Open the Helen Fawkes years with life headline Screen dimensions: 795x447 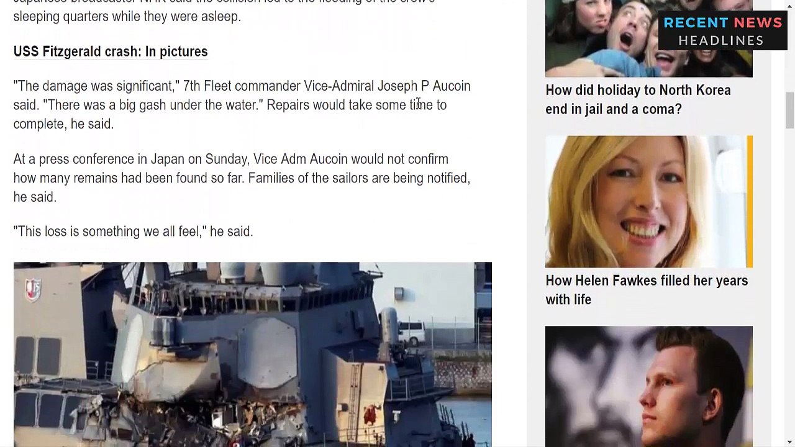click(646, 290)
